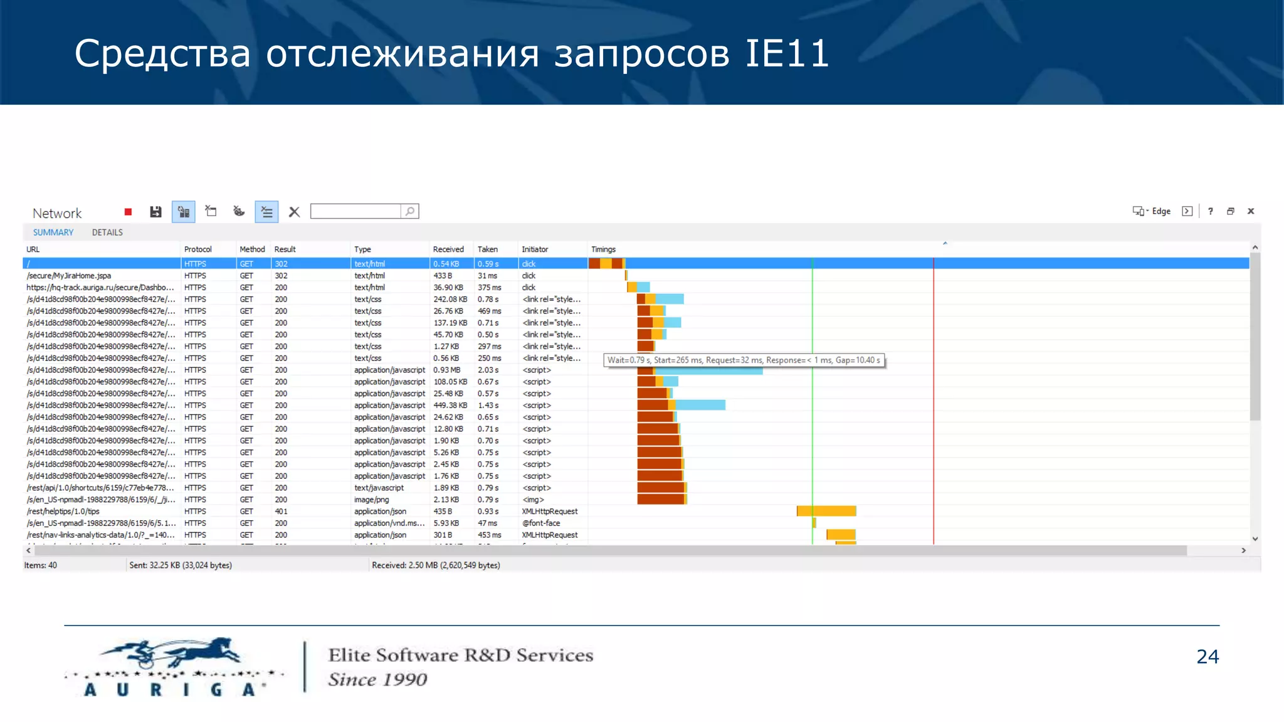Click the vertical scrollbar down arrow
The width and height of the screenshot is (1284, 722).
(x=1255, y=538)
